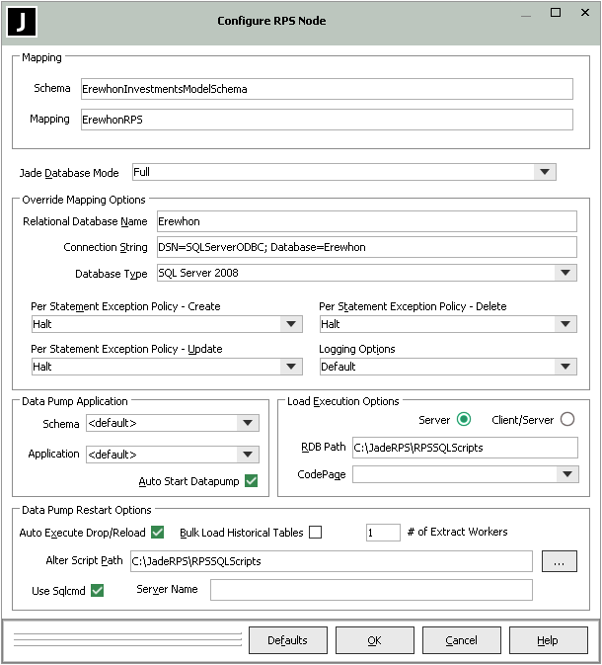Enable the Auto Start Datapump checkbox

(251, 481)
